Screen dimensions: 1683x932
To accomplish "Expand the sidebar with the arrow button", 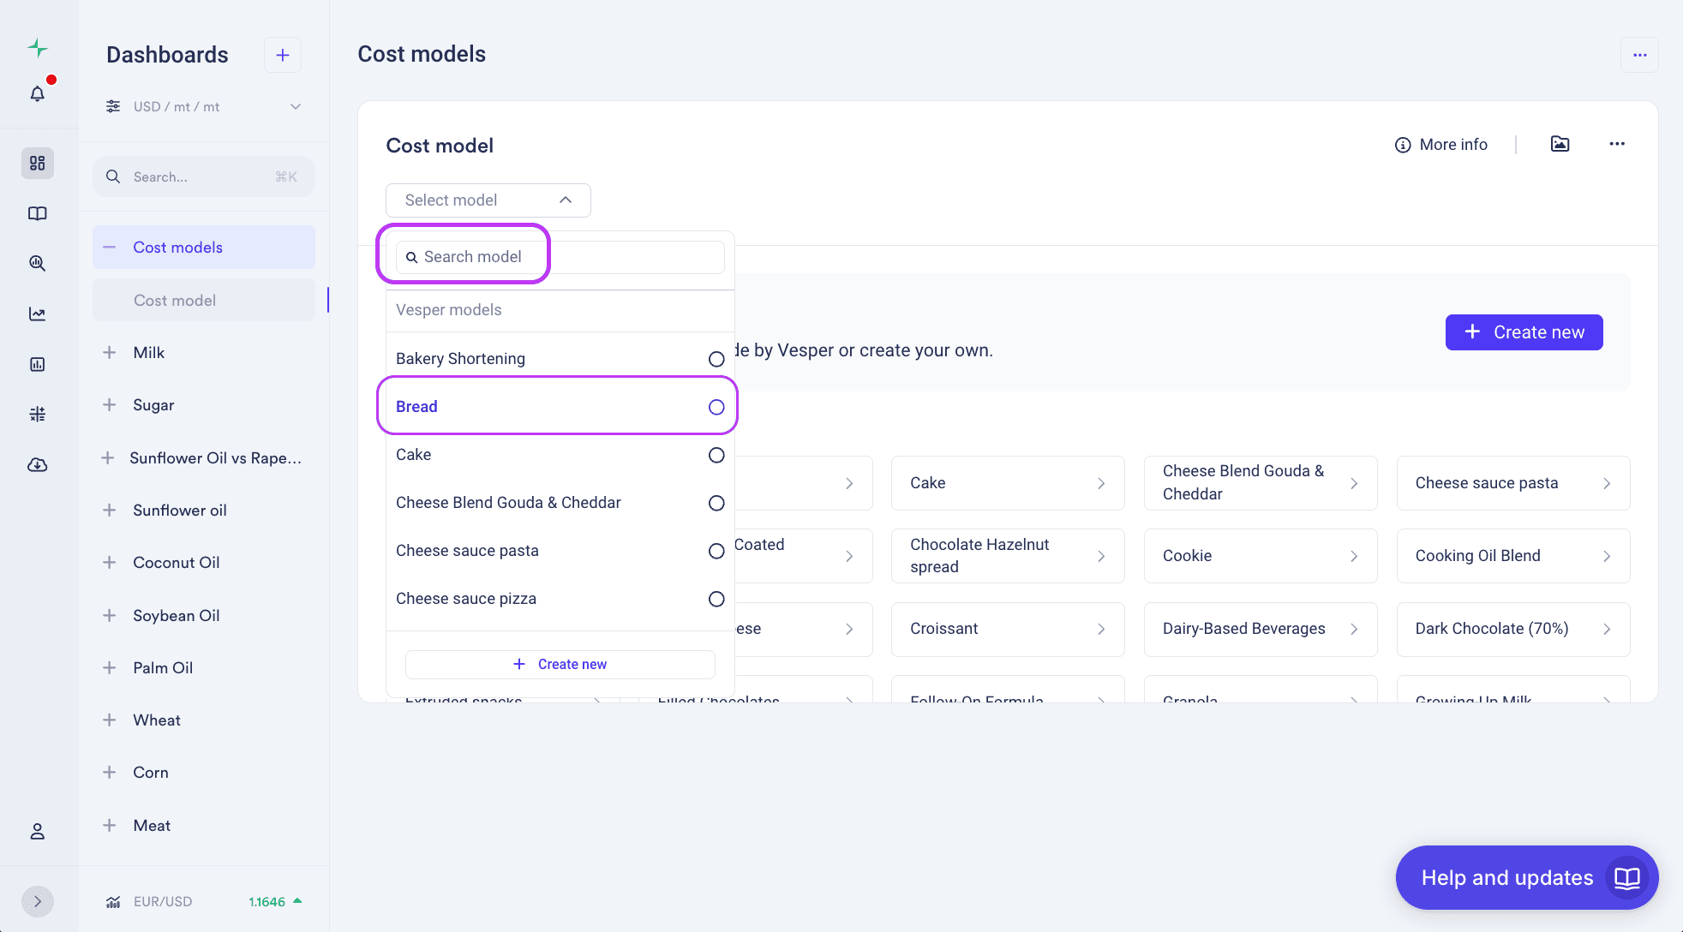I will click(x=38, y=901).
